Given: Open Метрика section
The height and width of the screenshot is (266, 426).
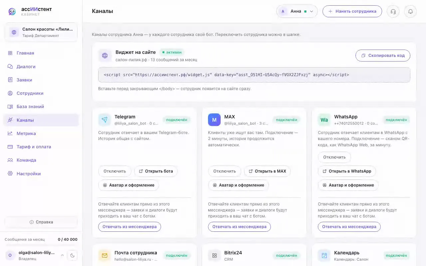Looking at the screenshot, I should click(x=41, y=133).
